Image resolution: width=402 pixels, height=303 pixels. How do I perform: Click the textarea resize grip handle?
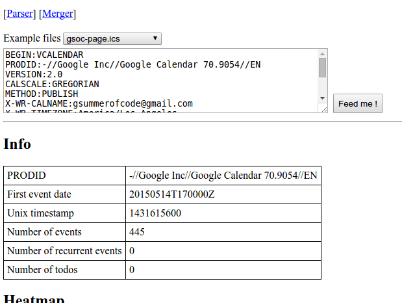[323, 109]
